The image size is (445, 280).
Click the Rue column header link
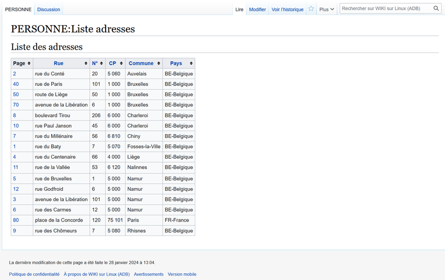(x=58, y=63)
